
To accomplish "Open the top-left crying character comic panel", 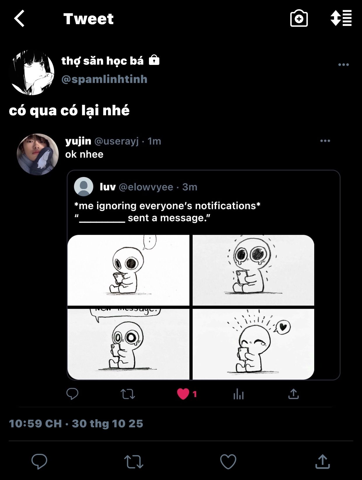I will click(x=128, y=270).
